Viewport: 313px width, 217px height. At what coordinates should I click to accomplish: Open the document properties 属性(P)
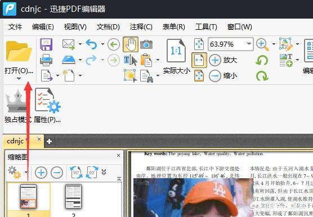(47, 106)
